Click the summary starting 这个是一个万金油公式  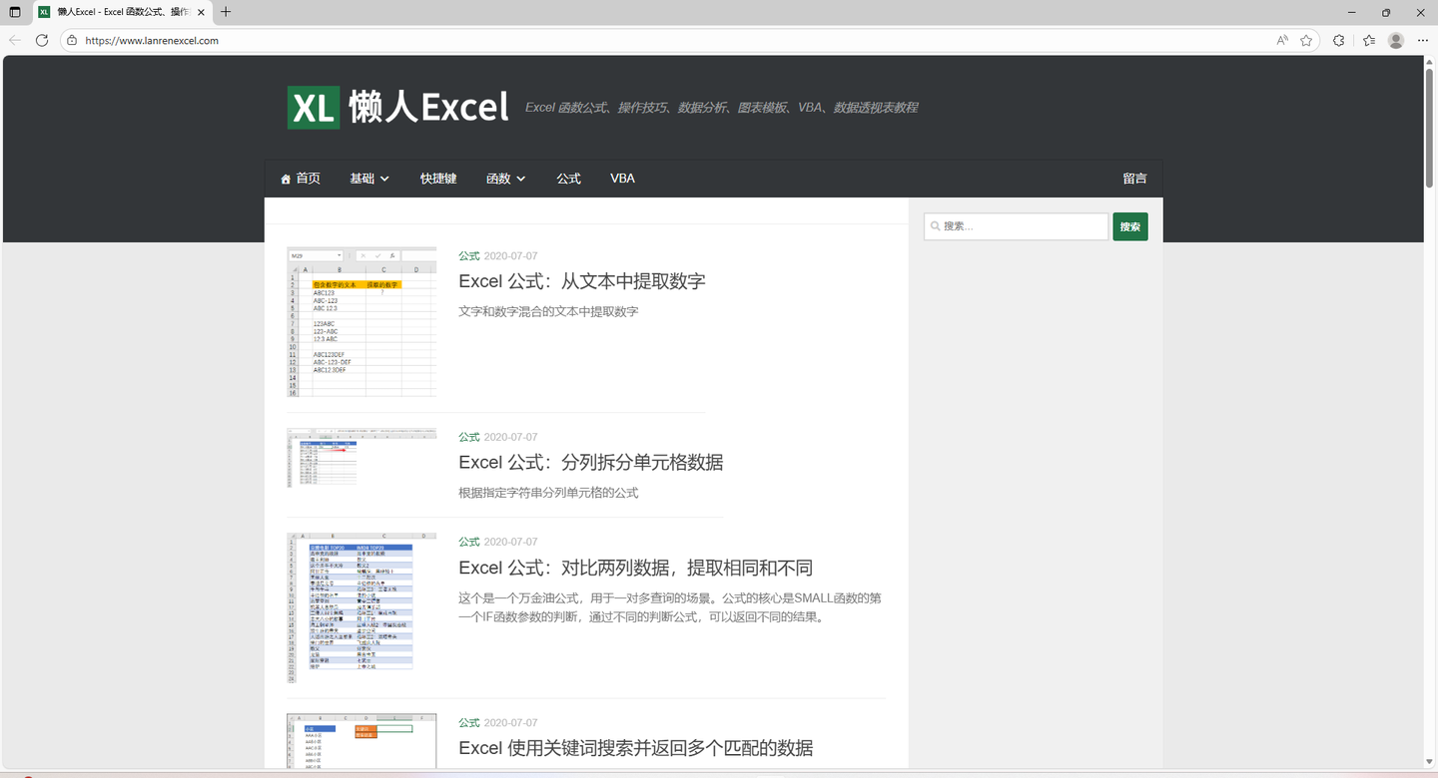[x=670, y=607]
